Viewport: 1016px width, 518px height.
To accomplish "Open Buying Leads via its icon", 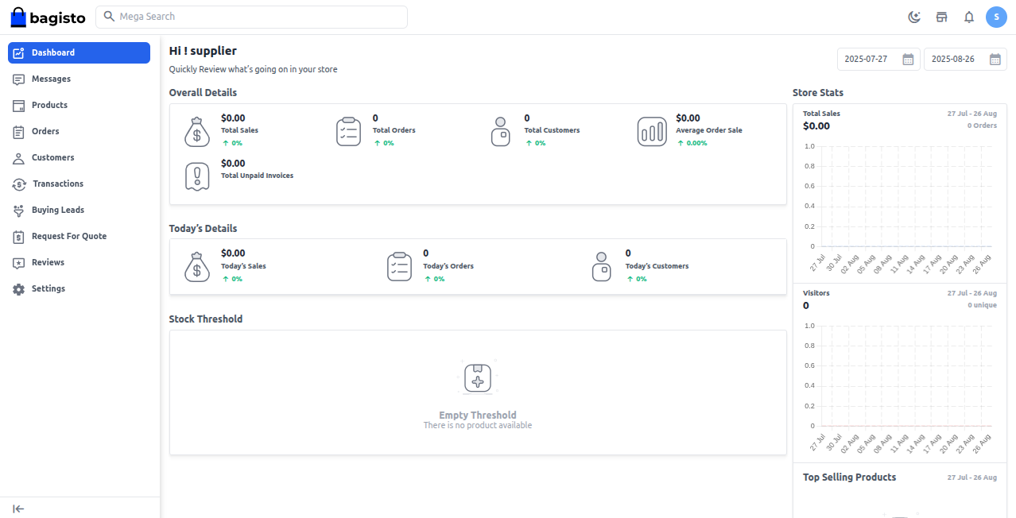I will coord(17,210).
